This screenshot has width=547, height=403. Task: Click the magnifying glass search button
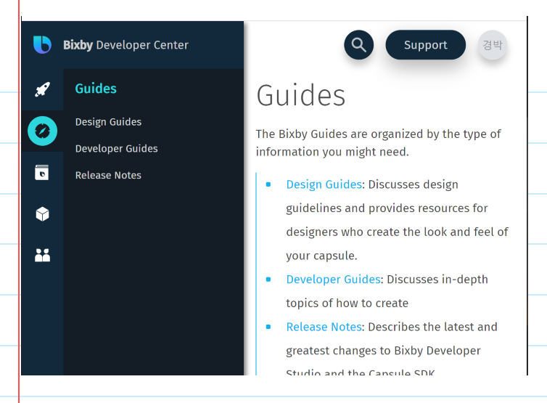[358, 45]
